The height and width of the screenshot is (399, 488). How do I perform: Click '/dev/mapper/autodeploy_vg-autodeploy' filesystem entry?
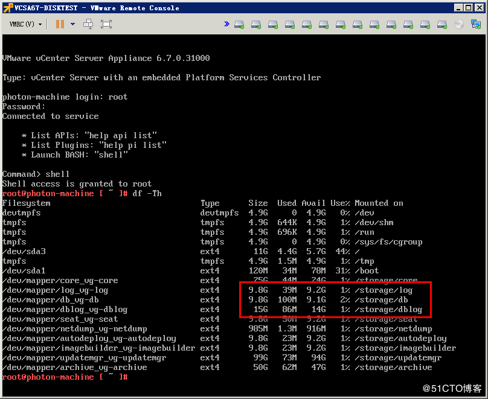tap(89, 339)
